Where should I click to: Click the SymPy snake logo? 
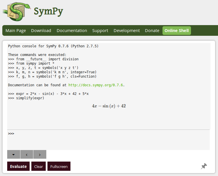[x=16, y=11]
